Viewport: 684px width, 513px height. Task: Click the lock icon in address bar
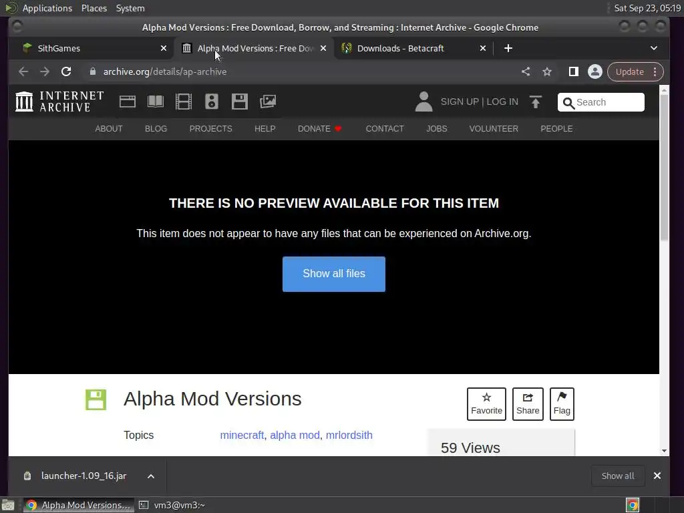point(92,71)
